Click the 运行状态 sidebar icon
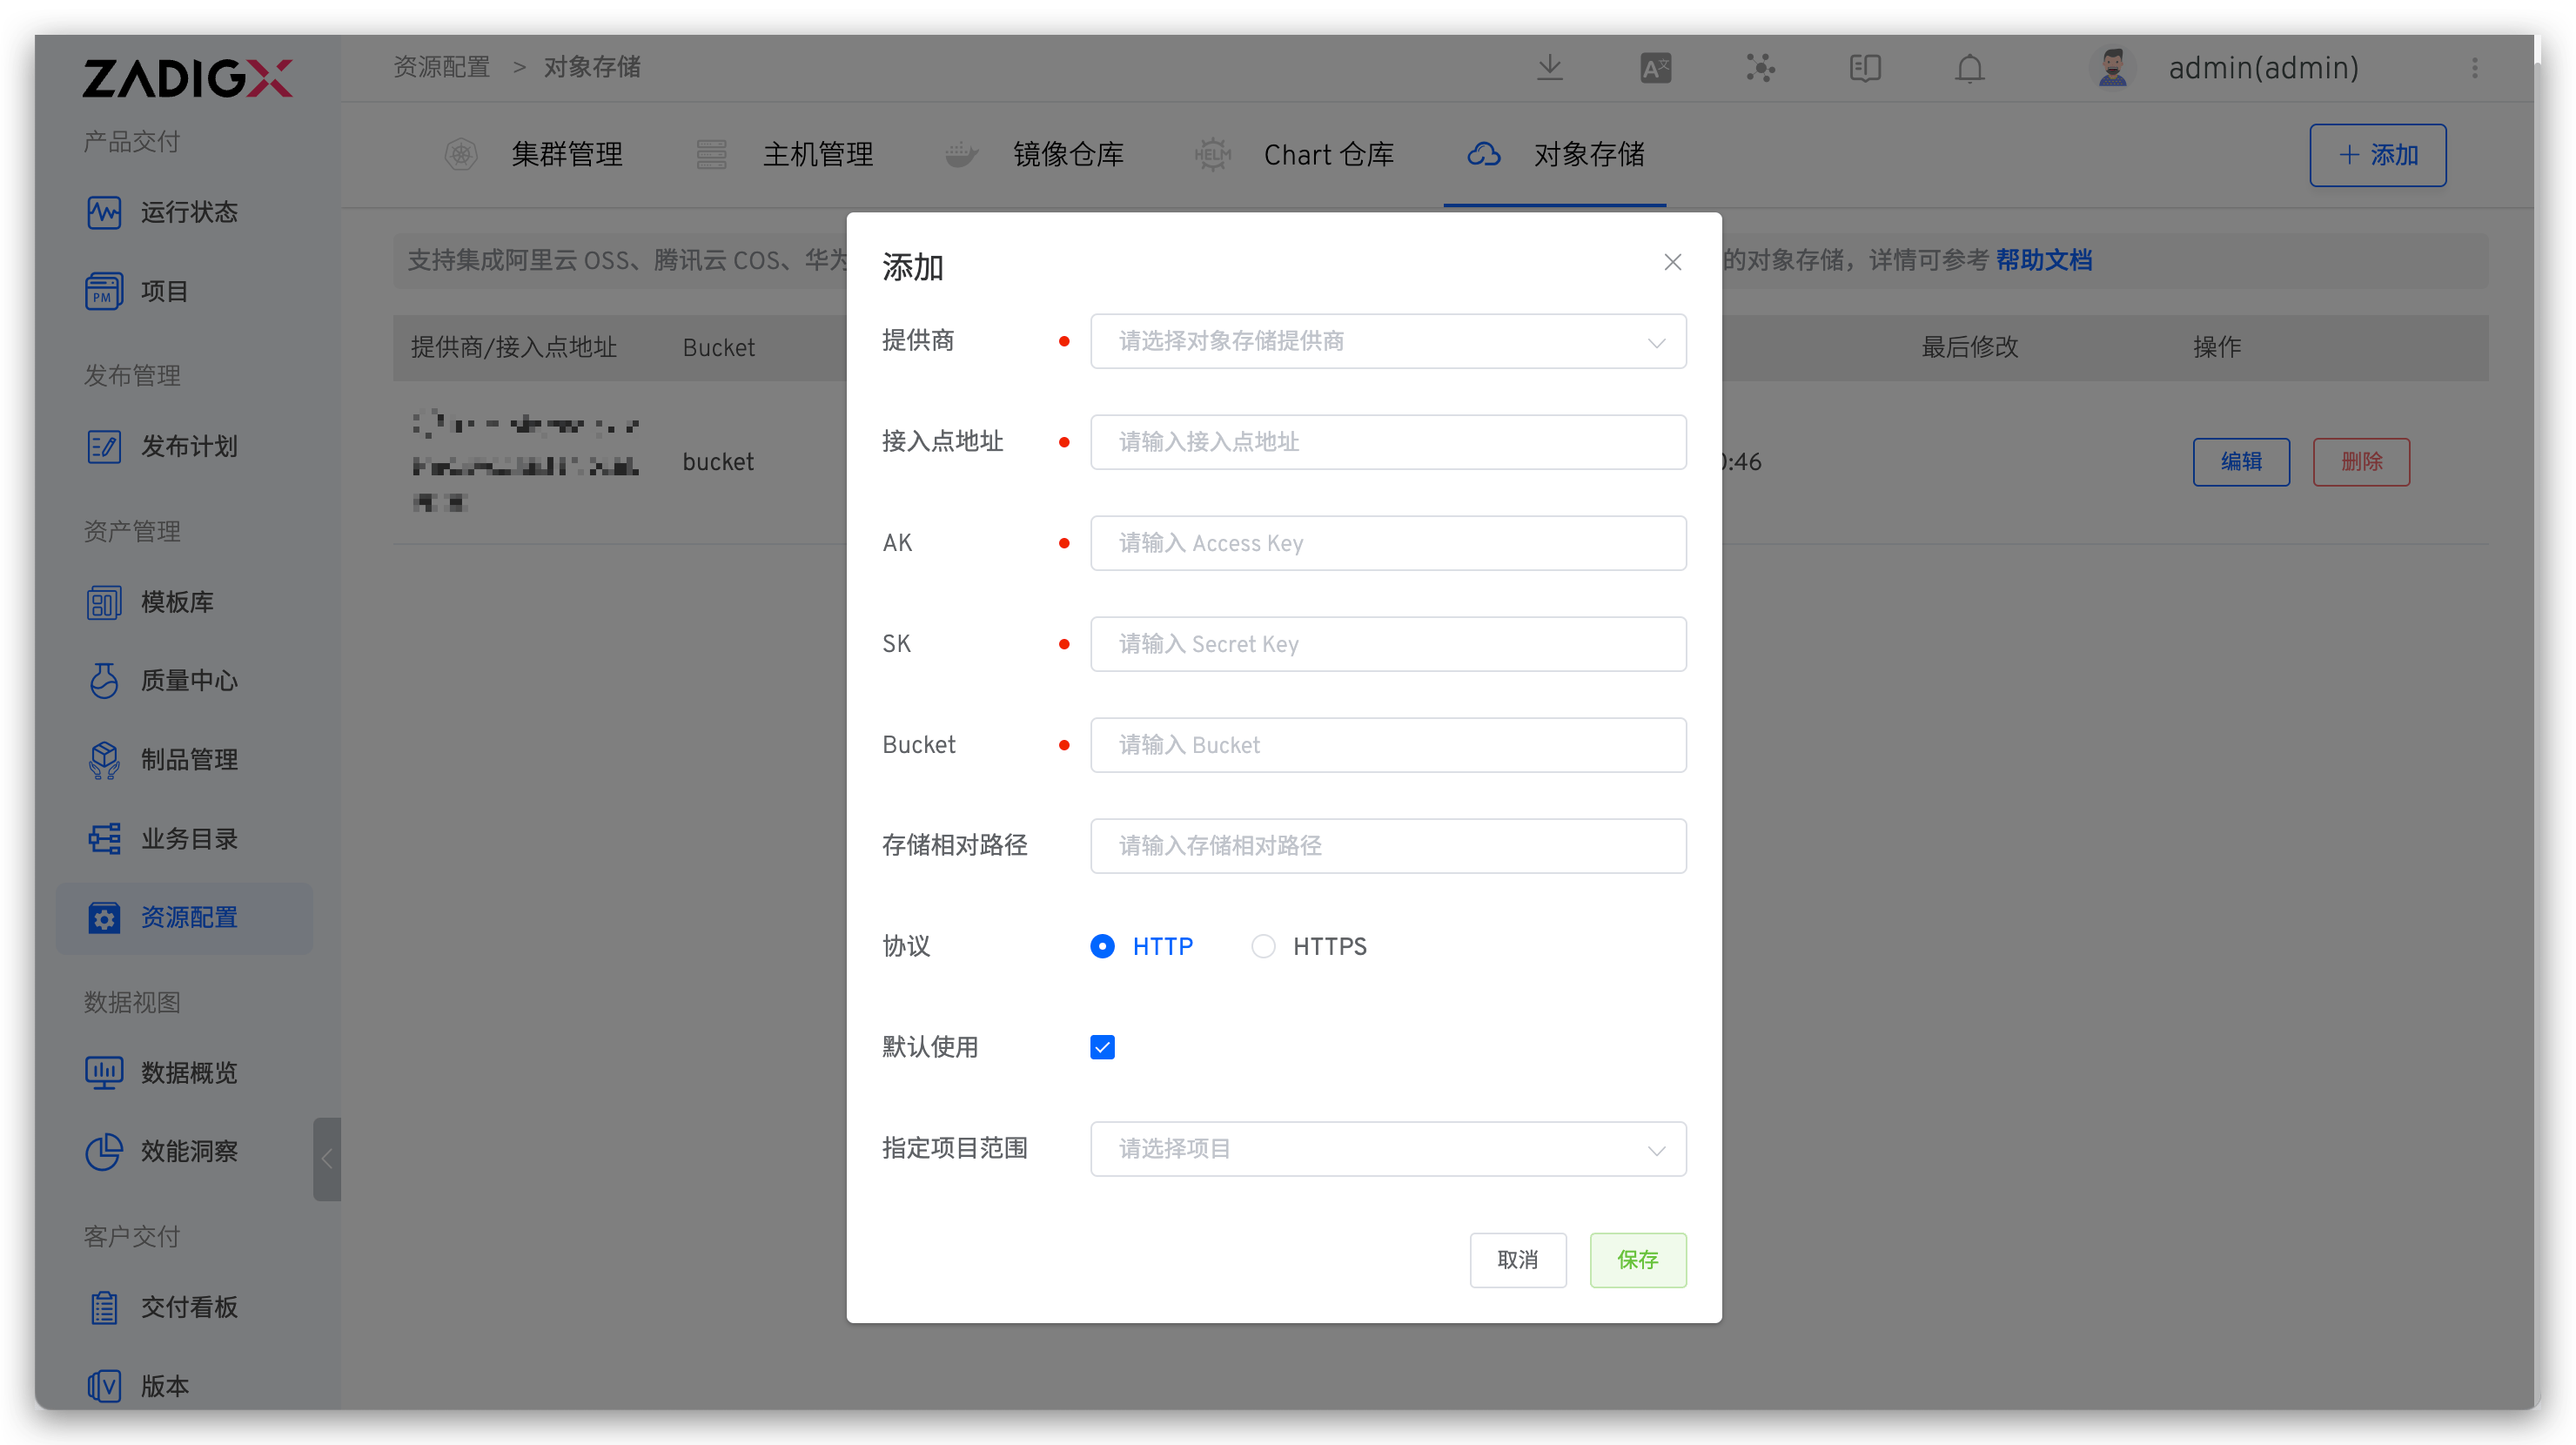The width and height of the screenshot is (2576, 1445). point(104,212)
